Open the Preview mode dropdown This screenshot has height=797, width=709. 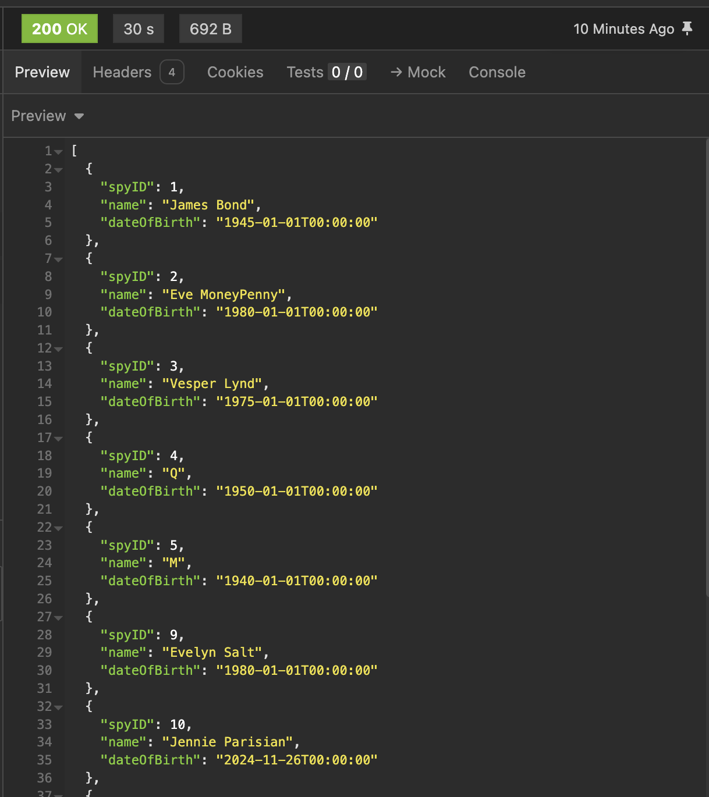48,116
